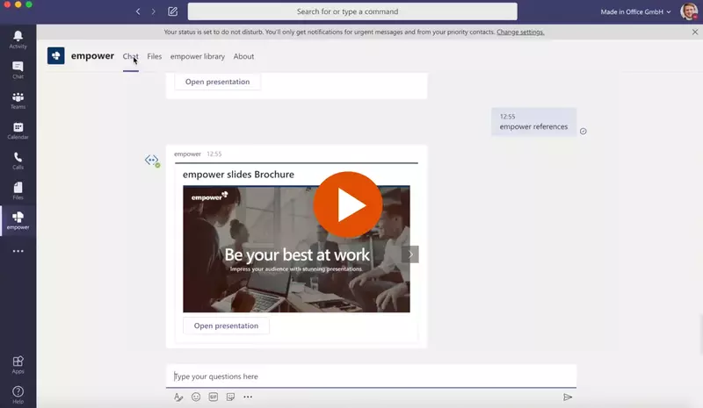Show next slide in brochure carousel

click(x=410, y=254)
